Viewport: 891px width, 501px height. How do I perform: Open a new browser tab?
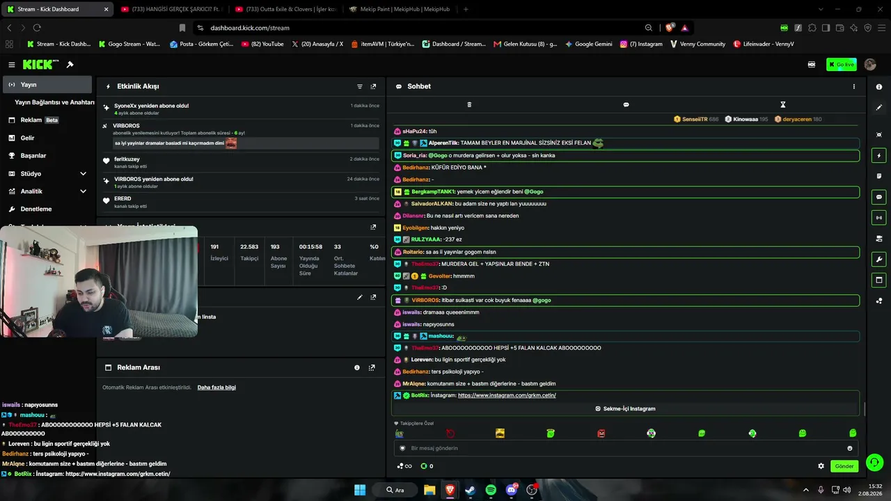(x=466, y=9)
